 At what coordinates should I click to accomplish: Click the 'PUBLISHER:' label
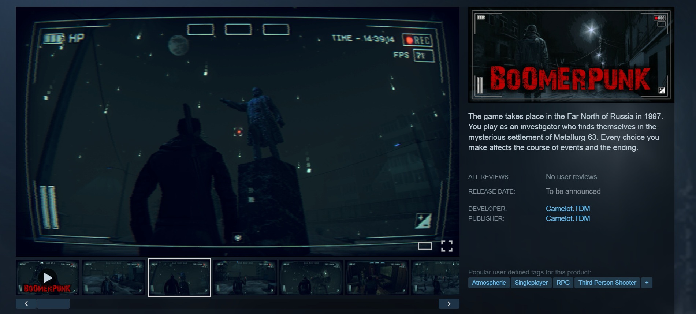point(486,218)
